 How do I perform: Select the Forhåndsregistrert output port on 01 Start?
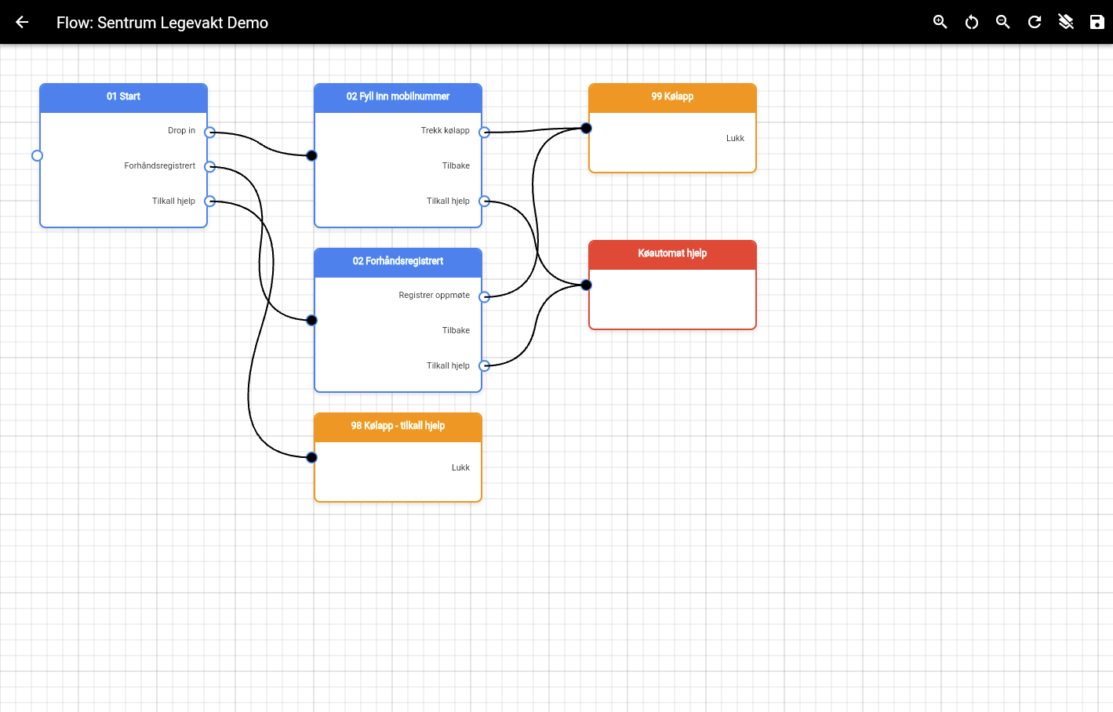coord(210,166)
